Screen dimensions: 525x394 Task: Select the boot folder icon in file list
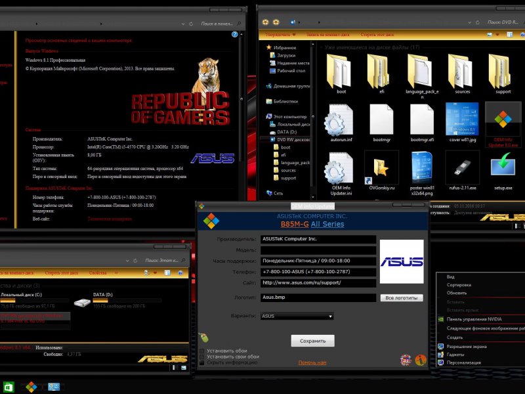tap(340, 72)
